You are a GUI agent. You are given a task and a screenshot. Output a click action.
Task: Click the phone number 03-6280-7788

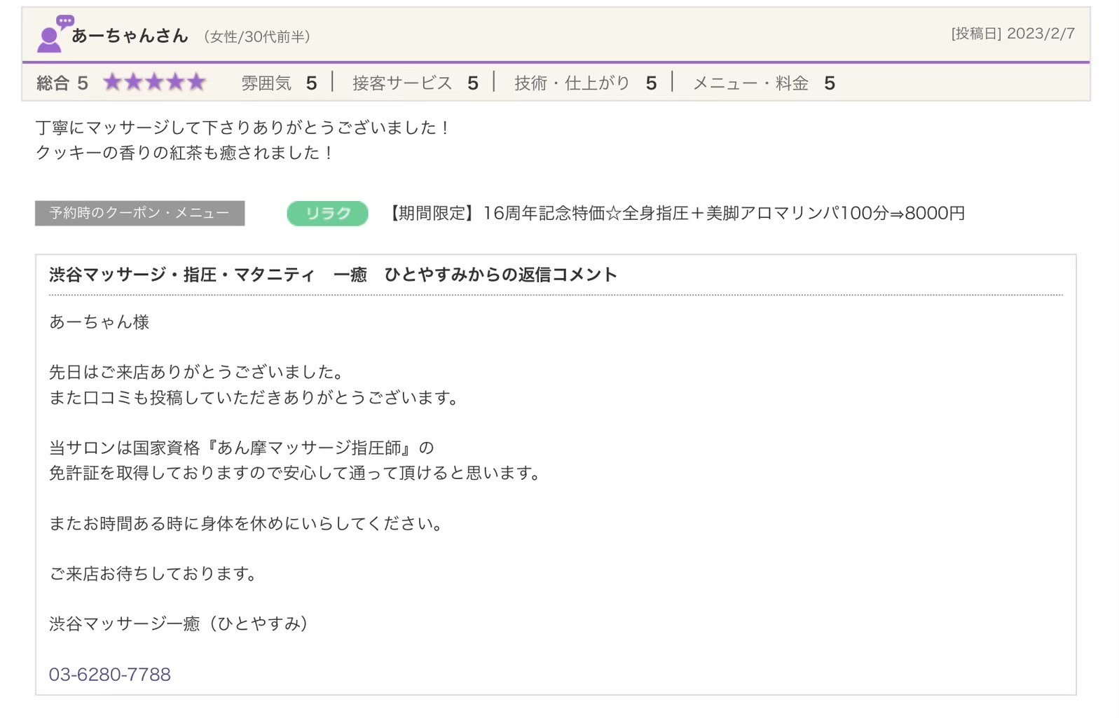[x=110, y=675]
